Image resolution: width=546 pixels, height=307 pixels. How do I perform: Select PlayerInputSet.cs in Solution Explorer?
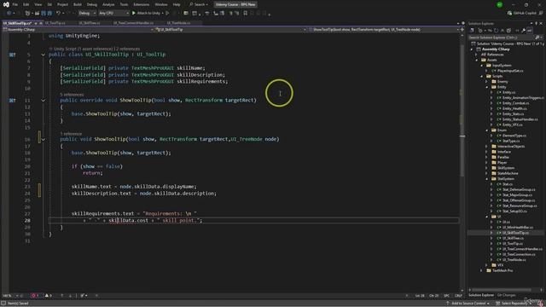point(510,71)
